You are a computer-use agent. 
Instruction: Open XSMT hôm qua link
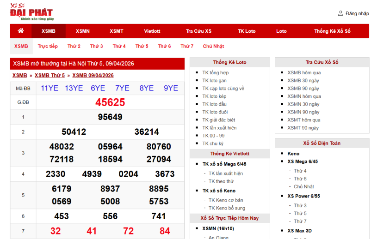(304, 120)
